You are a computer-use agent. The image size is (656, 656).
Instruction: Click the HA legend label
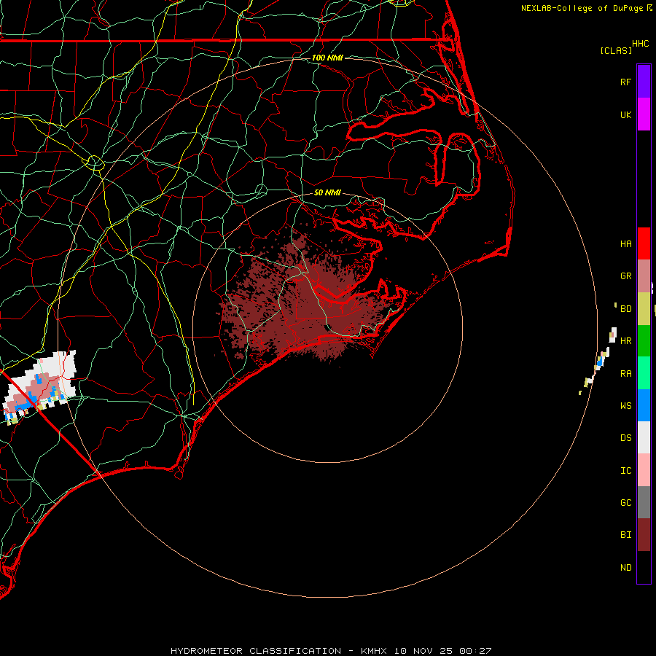(x=626, y=244)
